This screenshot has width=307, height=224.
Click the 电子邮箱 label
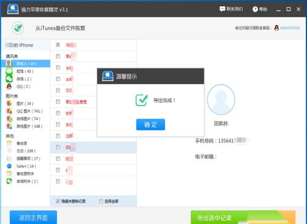206,156
